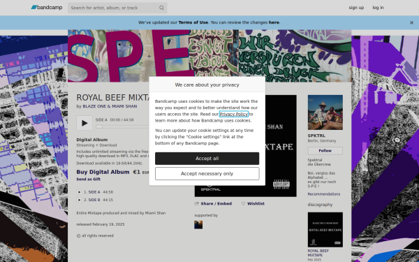Viewport: 419px width, 262px height.
Task: Open the SIDE A track title link
Action: pyautogui.click(x=94, y=192)
